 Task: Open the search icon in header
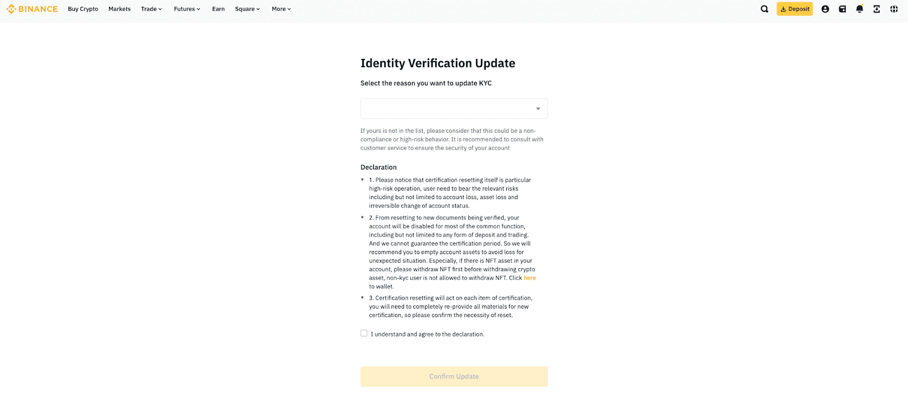(764, 9)
